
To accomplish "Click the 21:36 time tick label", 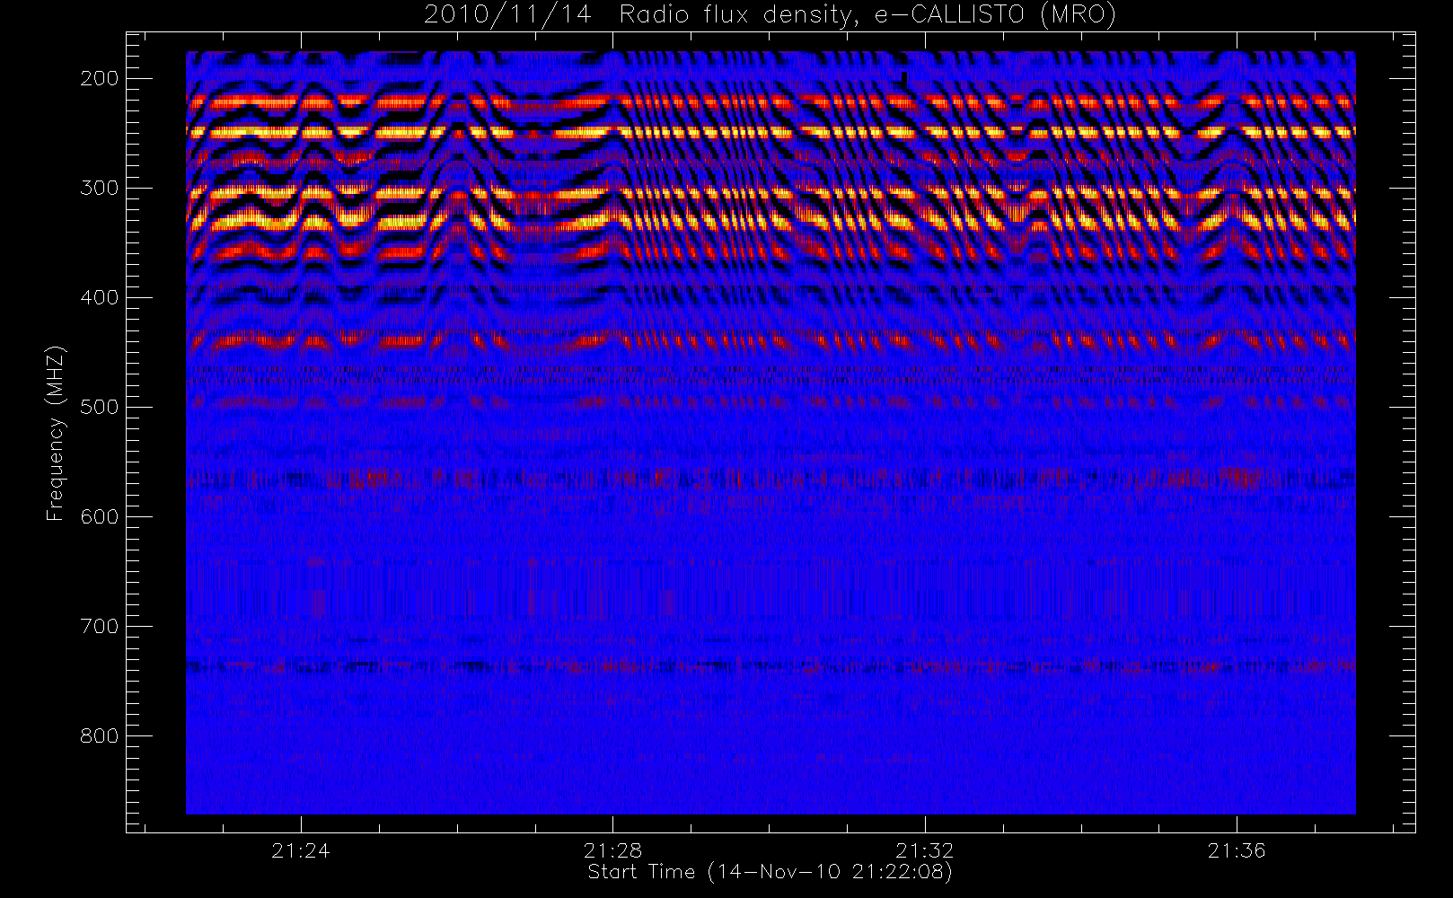I will point(1237,850).
